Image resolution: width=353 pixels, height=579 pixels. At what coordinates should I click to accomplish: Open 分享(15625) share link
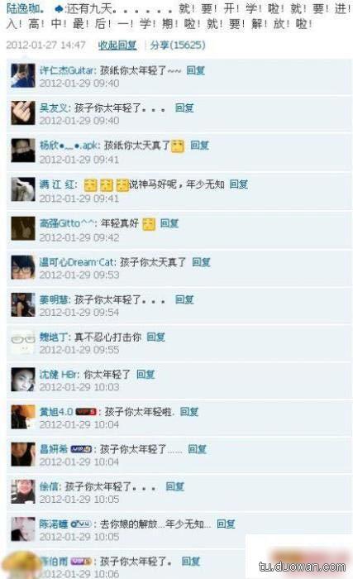coord(178,45)
